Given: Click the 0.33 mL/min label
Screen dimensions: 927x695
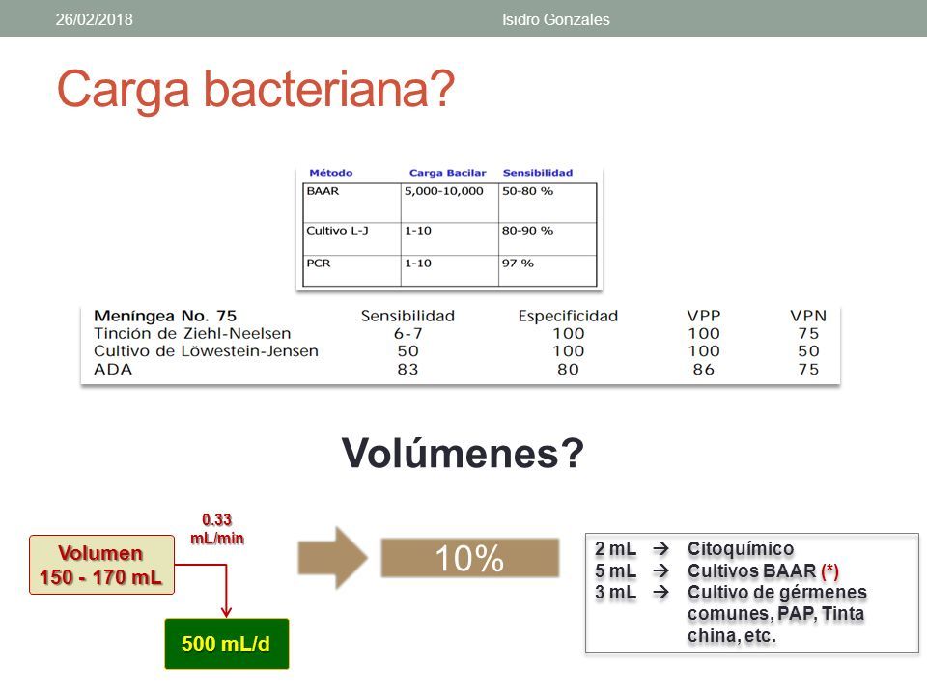Looking at the screenshot, I should [217, 529].
